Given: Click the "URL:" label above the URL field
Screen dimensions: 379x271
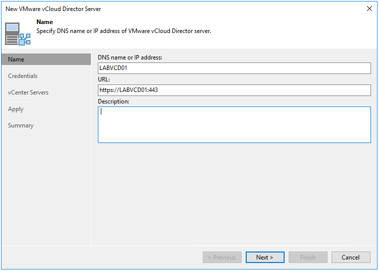Looking at the screenshot, I should click(x=104, y=79).
